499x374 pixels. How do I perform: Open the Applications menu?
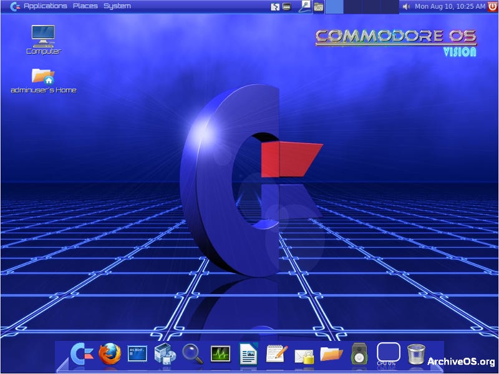(x=45, y=5)
